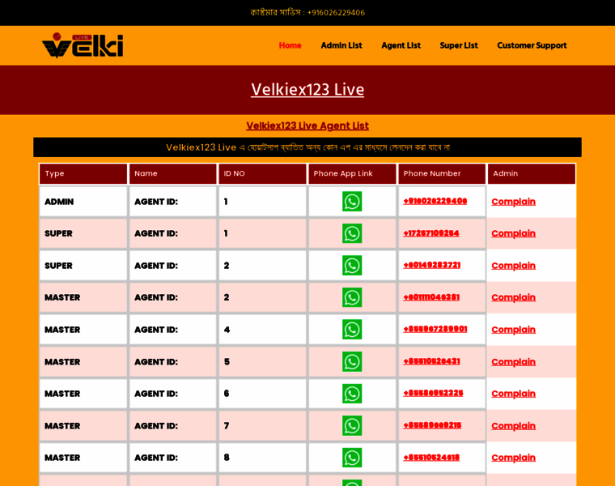The height and width of the screenshot is (486, 615).
Task: Open Admin List menu item
Action: pos(341,45)
